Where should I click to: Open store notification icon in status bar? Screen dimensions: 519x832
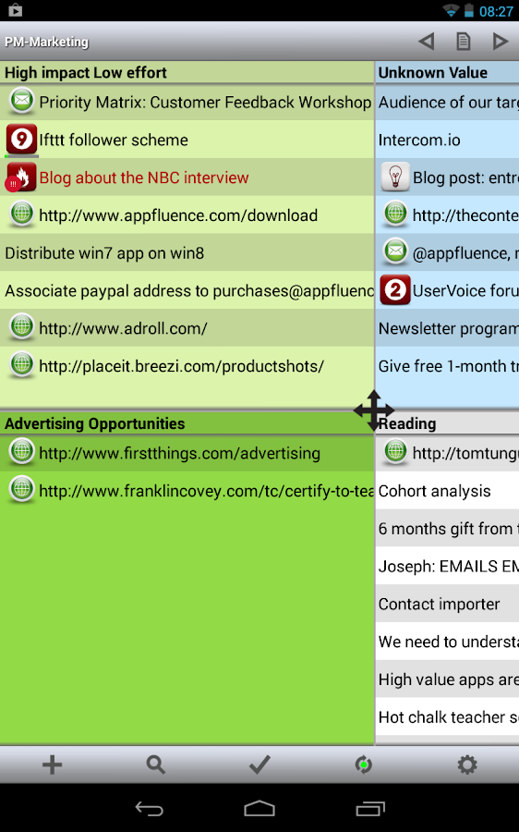pyautogui.click(x=15, y=10)
